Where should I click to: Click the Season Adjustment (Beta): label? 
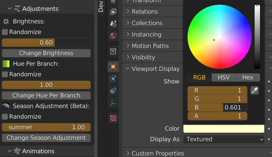(51, 106)
